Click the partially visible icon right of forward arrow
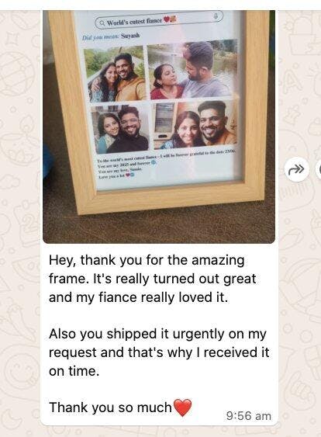321x437 pixels. point(319,169)
